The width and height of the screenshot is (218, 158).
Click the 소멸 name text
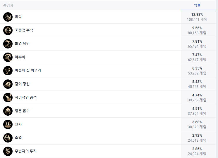(x=18, y=138)
